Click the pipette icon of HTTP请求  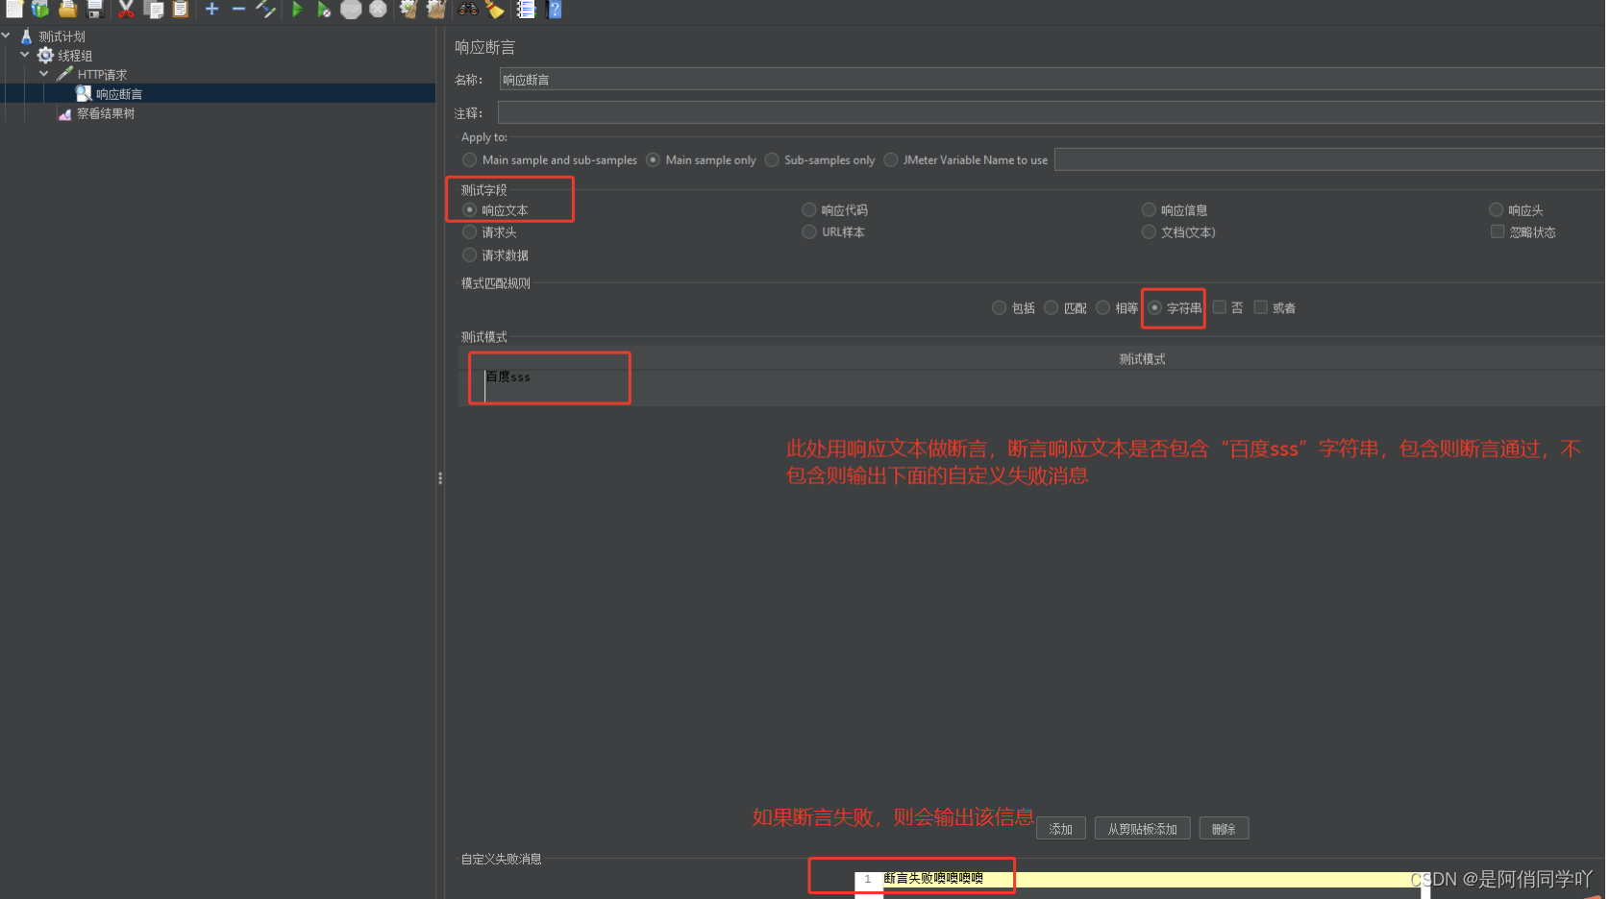point(64,74)
